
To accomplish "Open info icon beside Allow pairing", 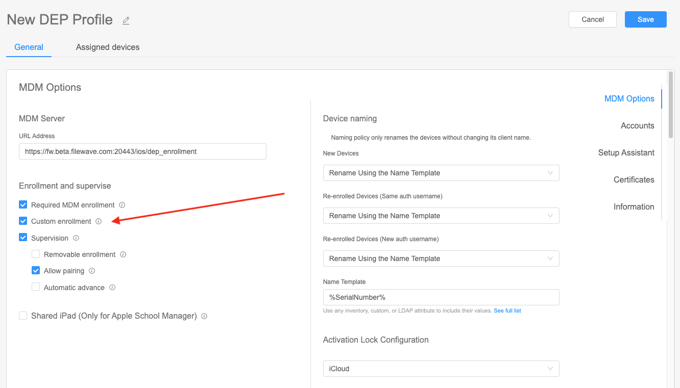I will pos(92,271).
